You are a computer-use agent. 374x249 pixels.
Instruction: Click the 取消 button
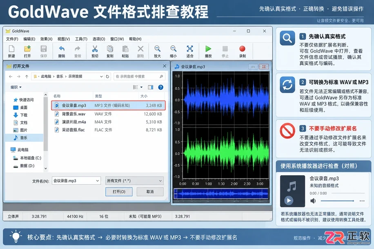pos(150,192)
